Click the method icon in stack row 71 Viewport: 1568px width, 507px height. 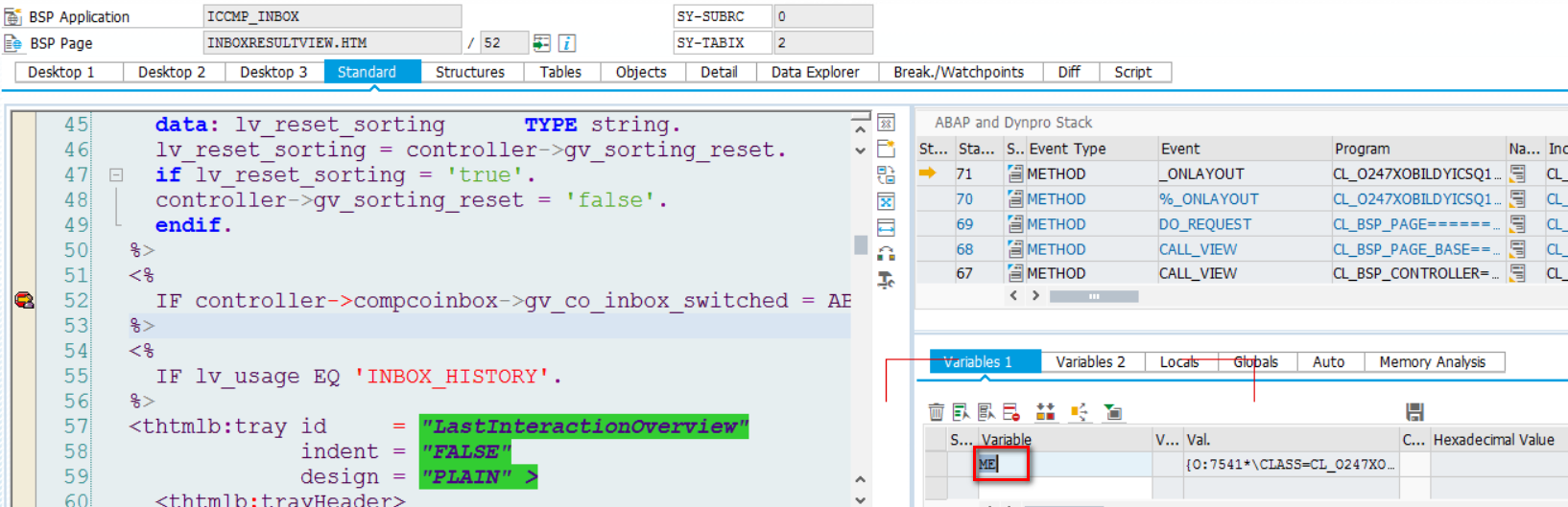click(x=1015, y=173)
